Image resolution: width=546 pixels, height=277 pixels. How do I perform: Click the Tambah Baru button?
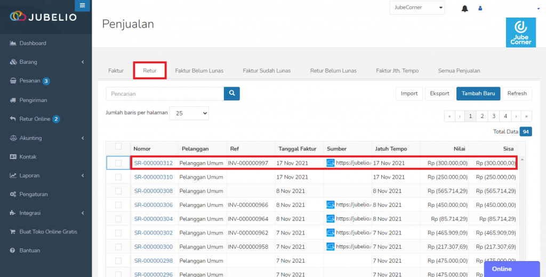coord(478,94)
